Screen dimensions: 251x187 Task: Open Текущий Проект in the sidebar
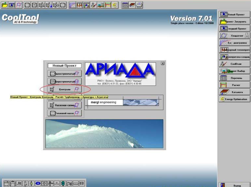pyautogui.click(x=234, y=29)
